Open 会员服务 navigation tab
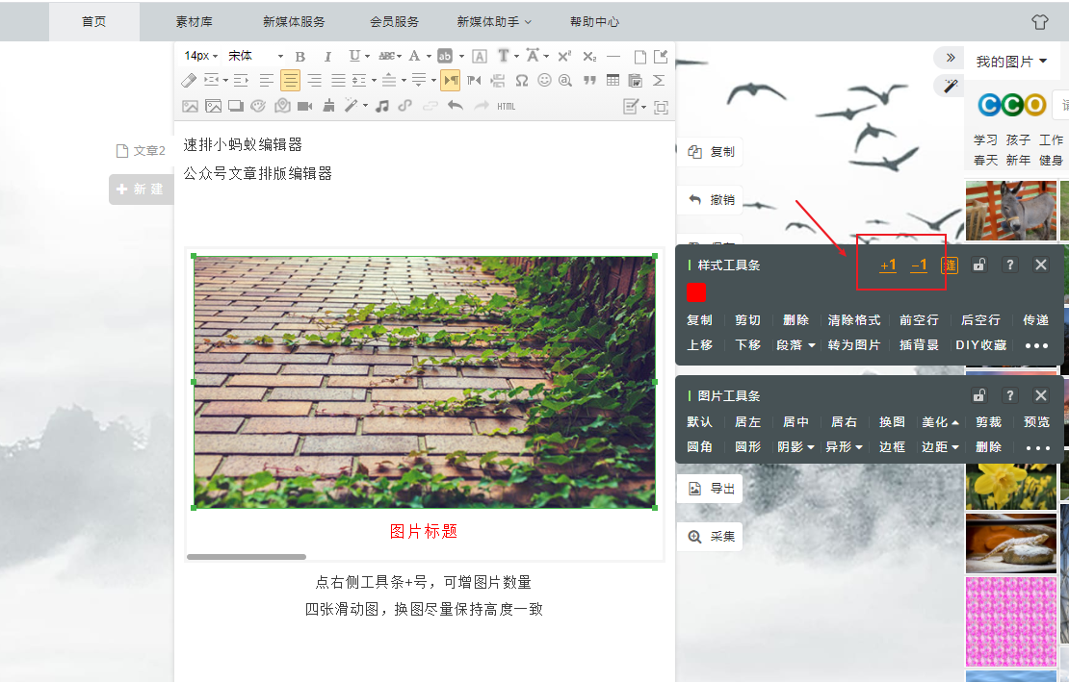1069x682 pixels. pos(394,22)
